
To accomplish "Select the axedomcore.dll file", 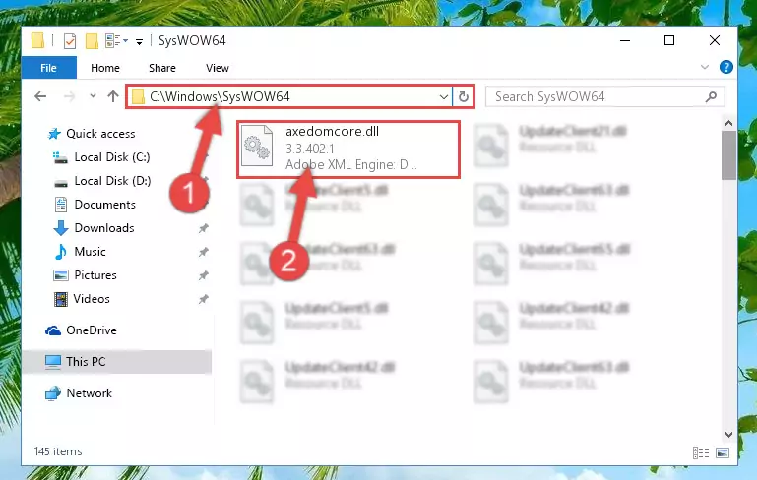I will coord(348,150).
